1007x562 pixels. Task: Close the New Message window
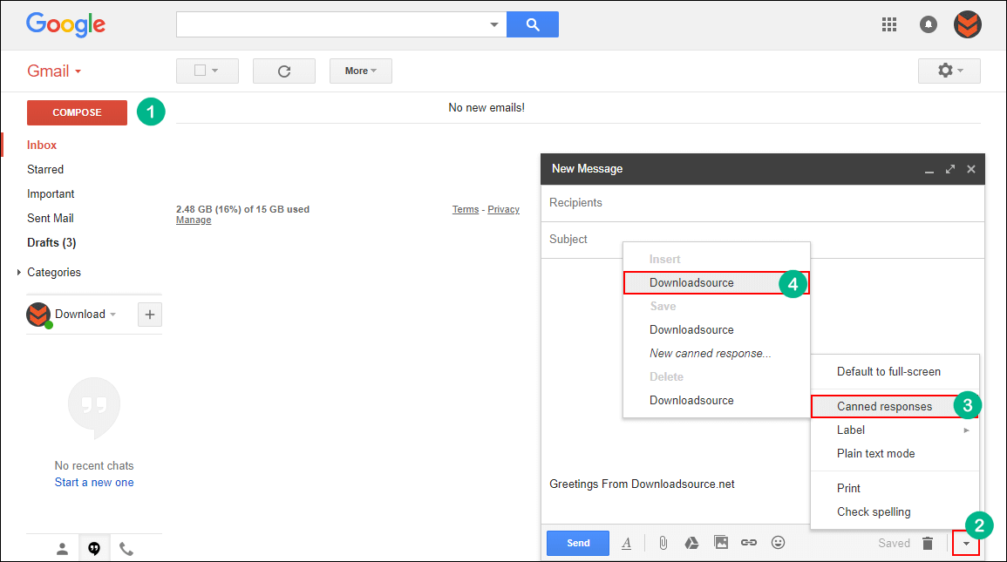tap(971, 169)
